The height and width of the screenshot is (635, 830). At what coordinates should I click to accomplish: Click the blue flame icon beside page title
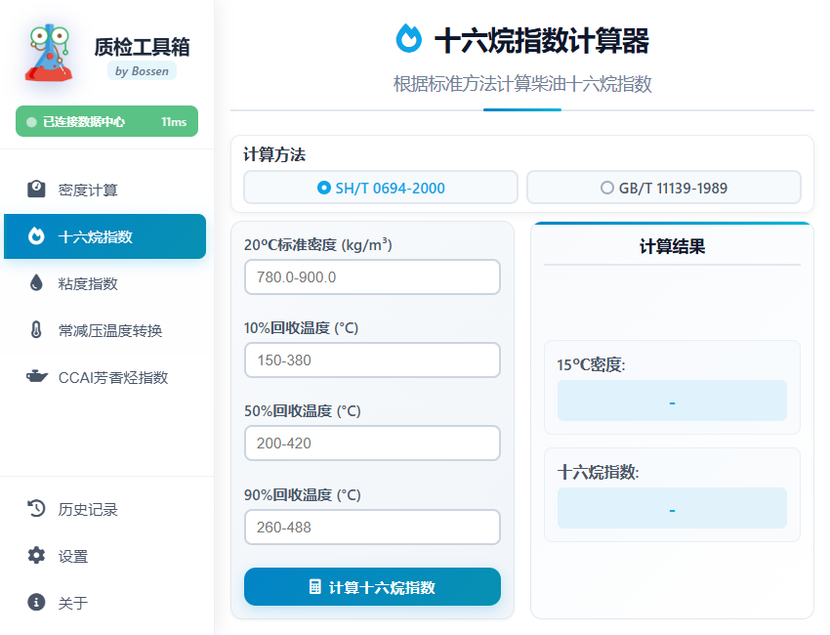pyautogui.click(x=408, y=39)
